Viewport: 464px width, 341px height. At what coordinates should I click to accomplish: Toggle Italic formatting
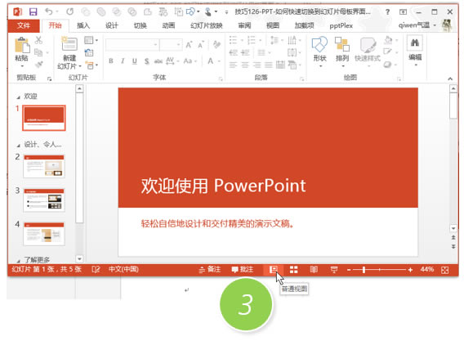pyautogui.click(x=123, y=61)
